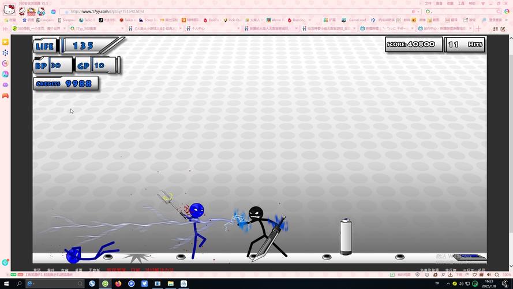Click the taskbar clock showing 16:23
This screenshot has width=513, height=289.
tap(489, 283)
